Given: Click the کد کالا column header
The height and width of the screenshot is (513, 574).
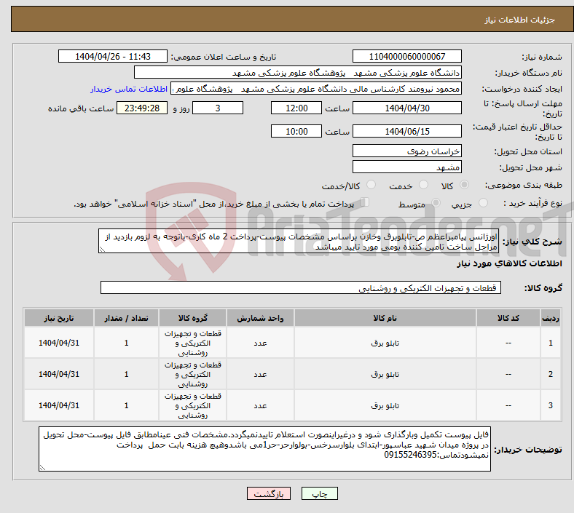Looking at the screenshot, I should point(508,318).
